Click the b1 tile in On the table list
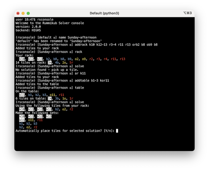The height and width of the screenshot is (170, 209). [x=30, y=95]
